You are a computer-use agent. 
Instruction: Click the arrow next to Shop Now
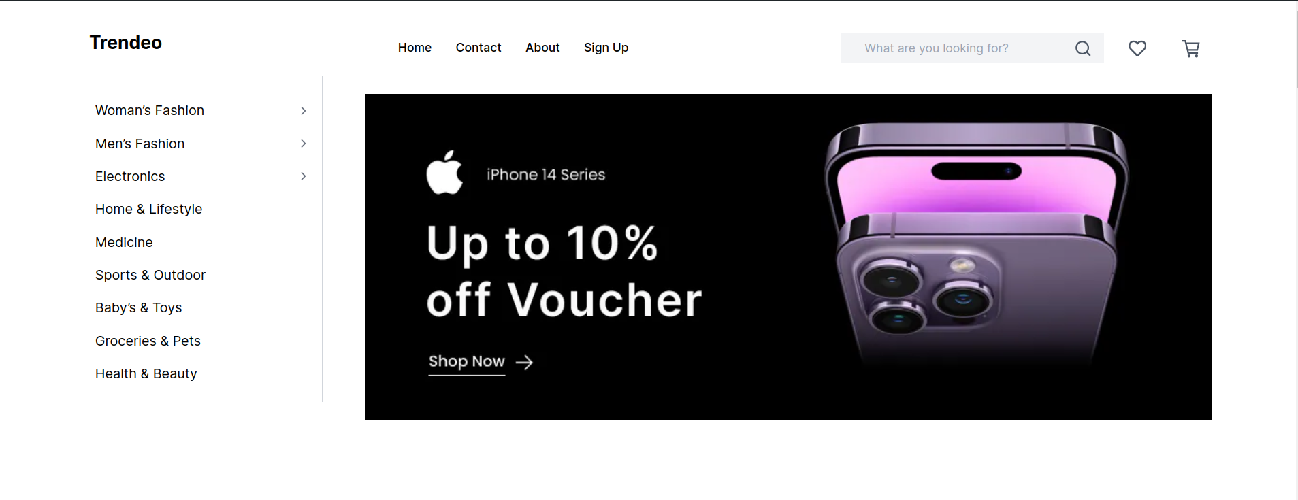(524, 363)
